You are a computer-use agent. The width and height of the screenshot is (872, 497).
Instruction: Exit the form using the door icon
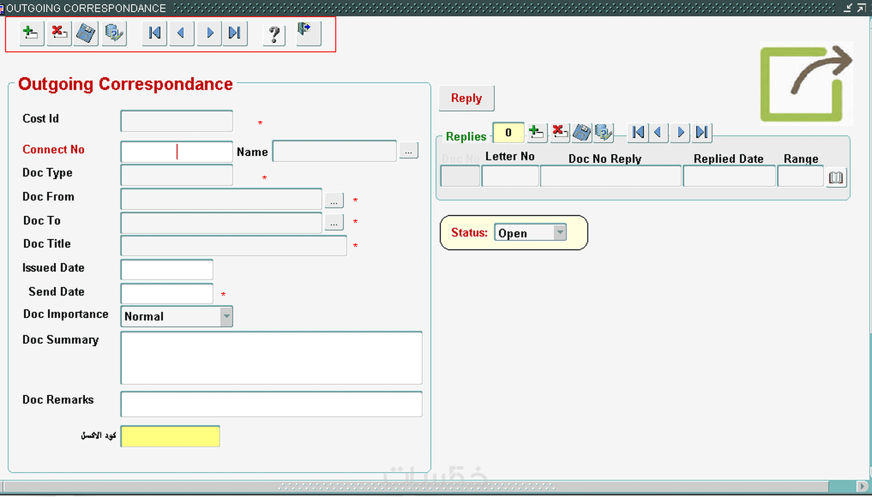pyautogui.click(x=307, y=33)
